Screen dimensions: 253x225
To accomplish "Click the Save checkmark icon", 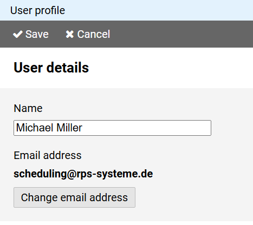I will (x=18, y=34).
